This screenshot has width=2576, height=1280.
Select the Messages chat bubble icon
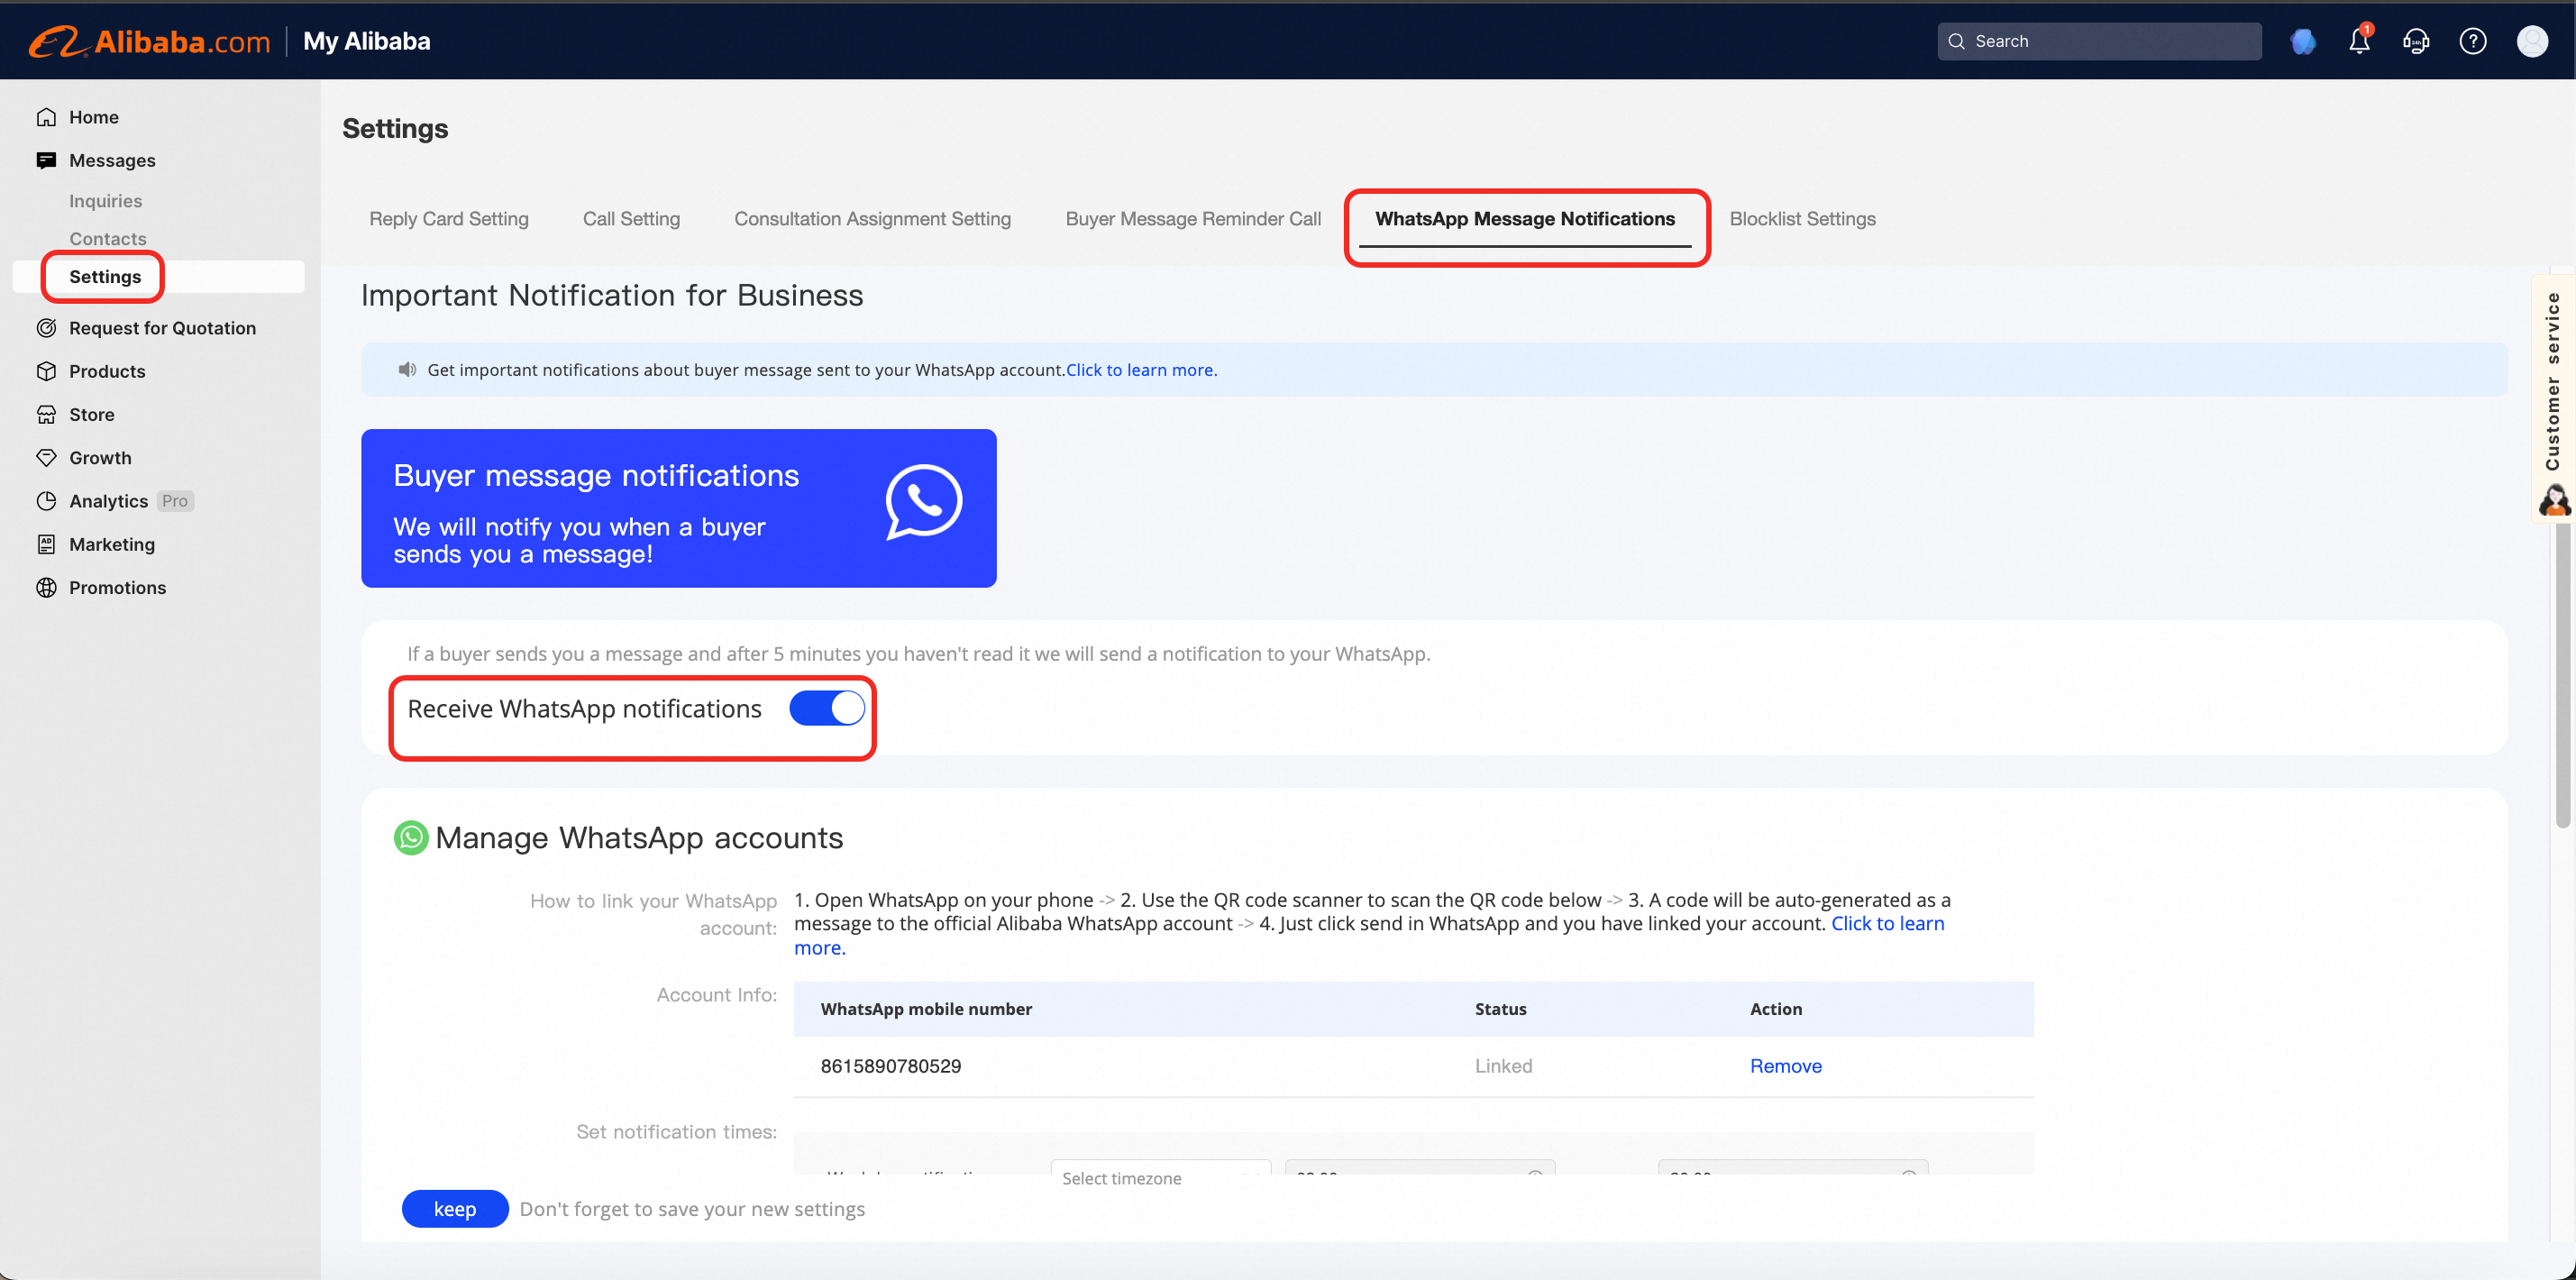tap(46, 160)
